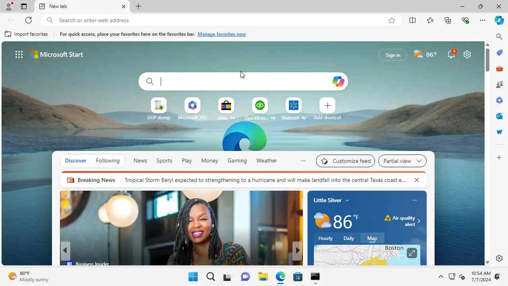508x286 pixels.
Task: Open Settings and more ellipsis menu
Action: [483, 20]
